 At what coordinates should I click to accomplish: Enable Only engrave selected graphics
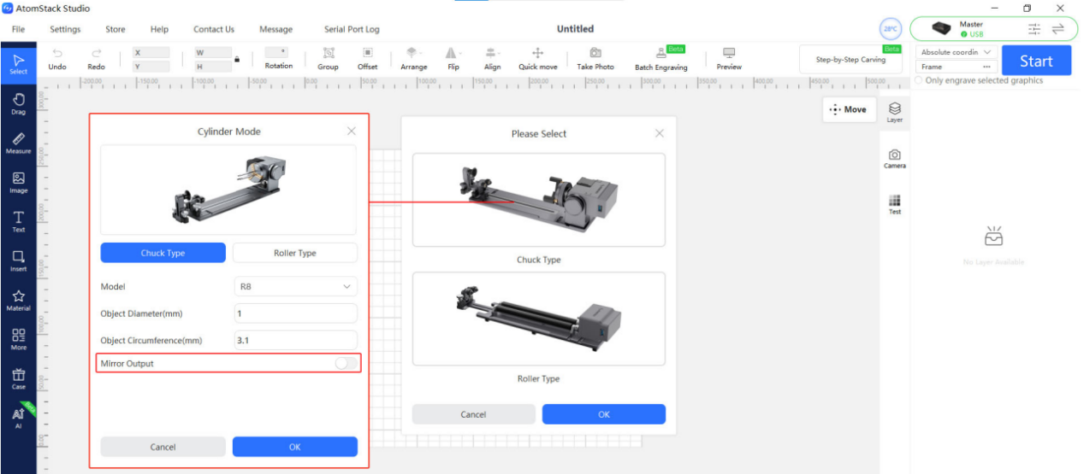[919, 80]
